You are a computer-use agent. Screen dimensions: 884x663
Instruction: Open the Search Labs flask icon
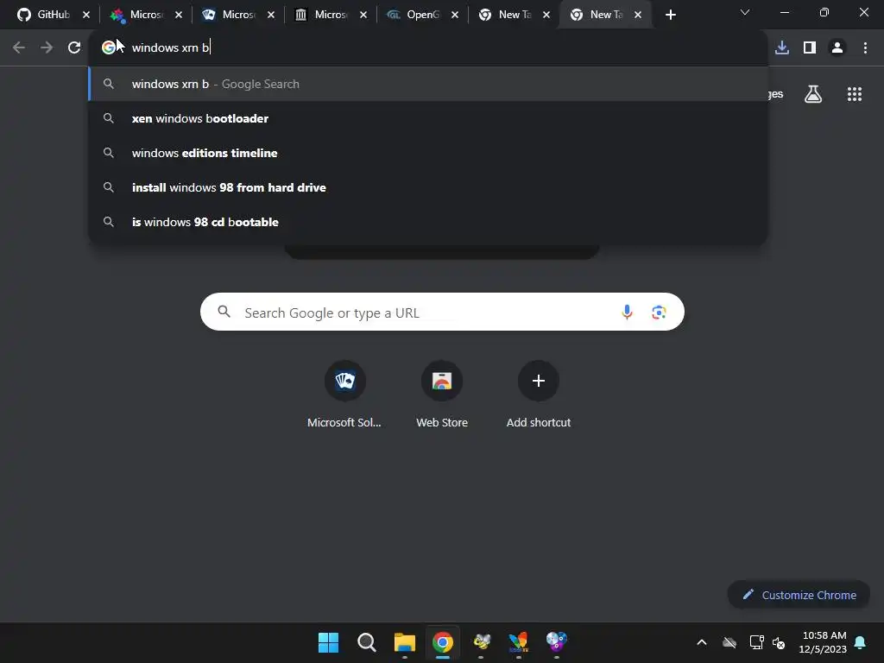coord(813,94)
